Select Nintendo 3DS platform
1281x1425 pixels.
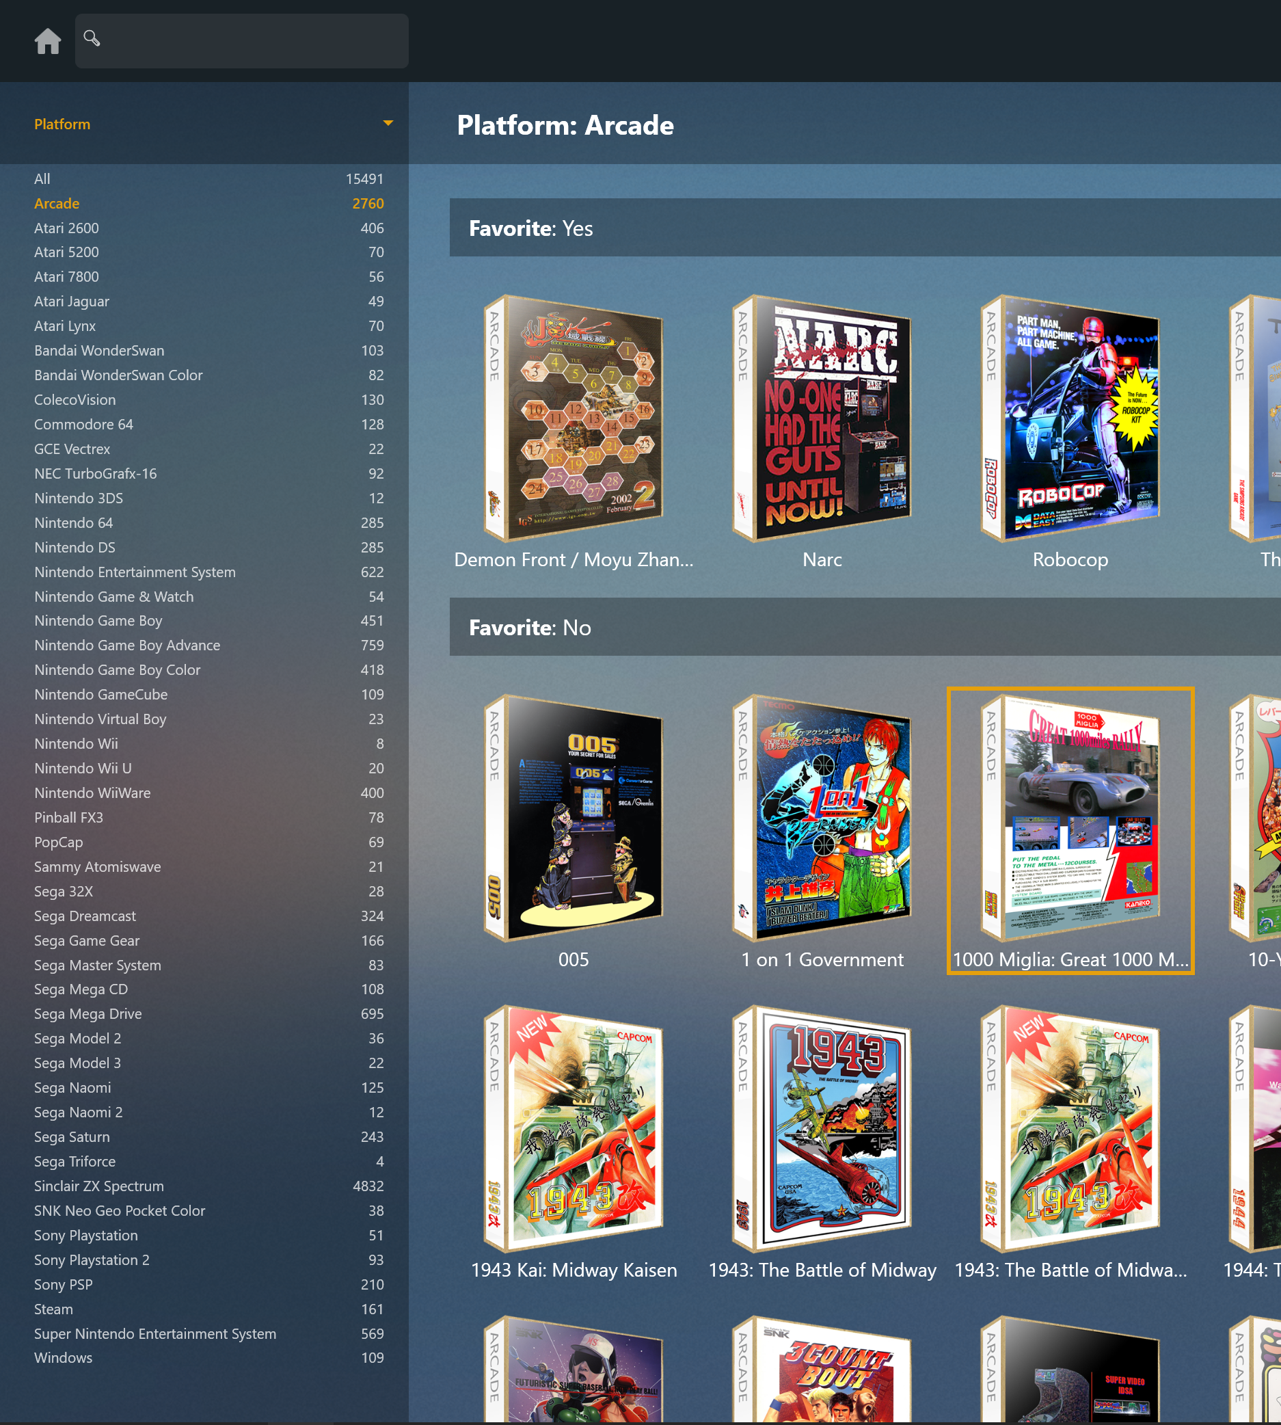[x=209, y=498]
